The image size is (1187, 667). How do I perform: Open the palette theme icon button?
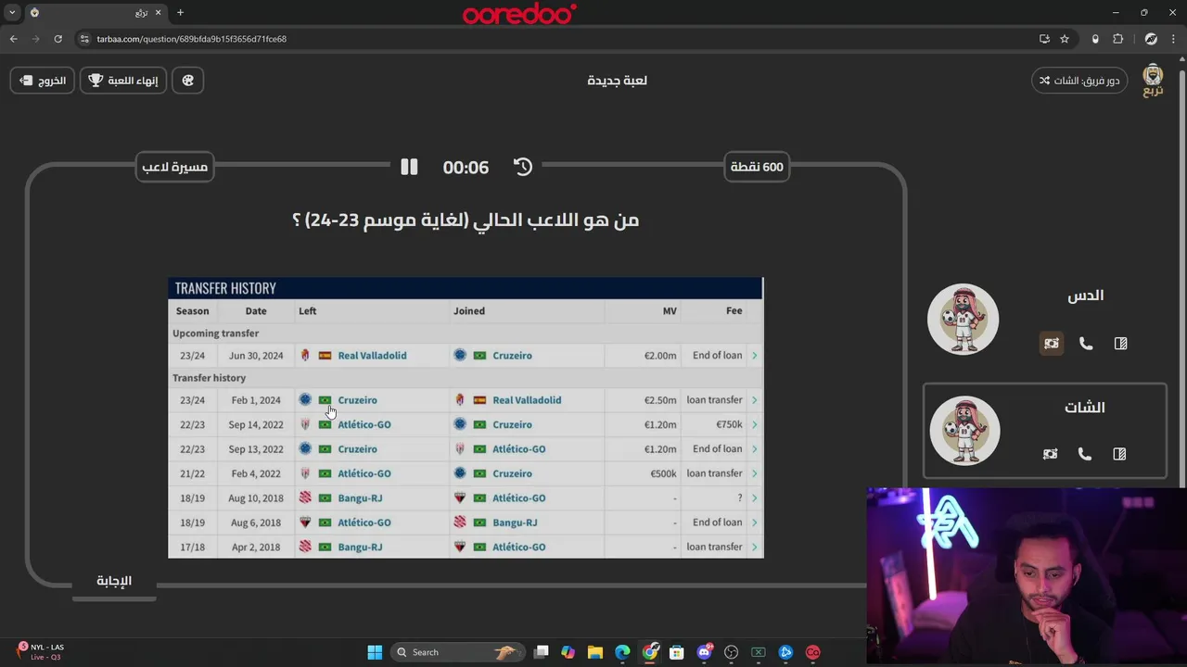coord(188,81)
